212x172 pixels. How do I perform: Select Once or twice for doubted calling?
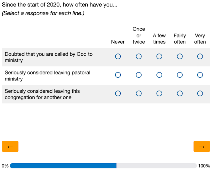139,56
